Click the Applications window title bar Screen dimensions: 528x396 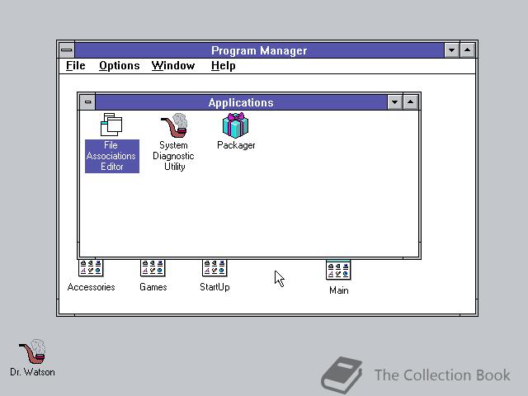tap(241, 102)
